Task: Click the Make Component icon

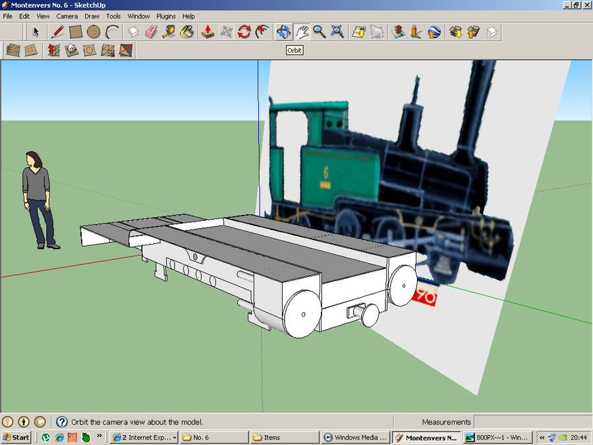Action: [x=133, y=32]
